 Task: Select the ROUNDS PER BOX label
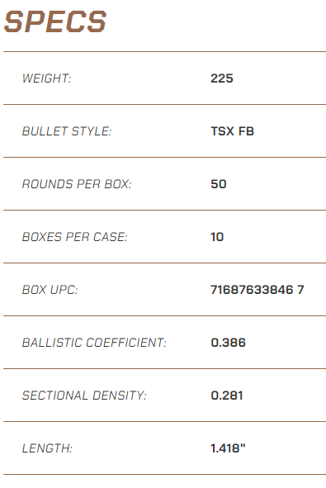coord(77,184)
